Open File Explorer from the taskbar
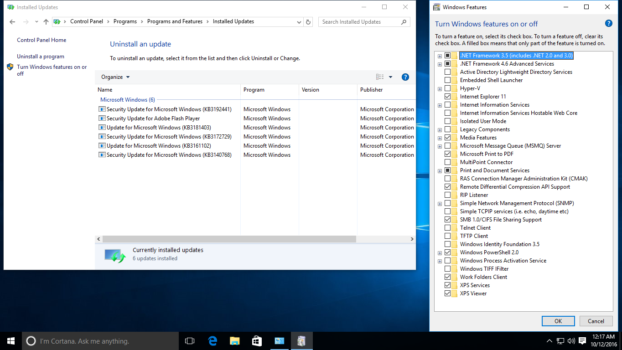Screen dimensions: 622x350 [x=234, y=341]
